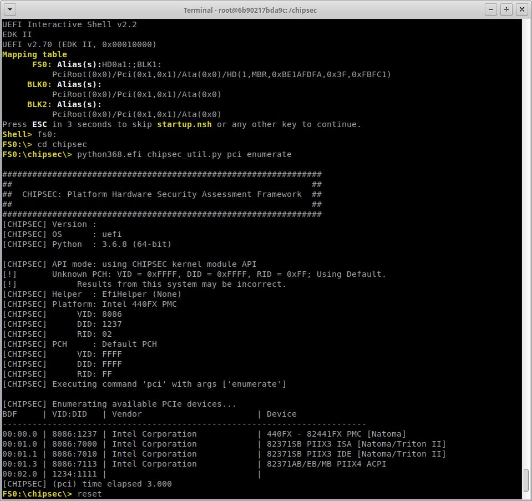This screenshot has height=501, width=532.
Task: Select the 'FS0:' mapping label
Action: 42,64
